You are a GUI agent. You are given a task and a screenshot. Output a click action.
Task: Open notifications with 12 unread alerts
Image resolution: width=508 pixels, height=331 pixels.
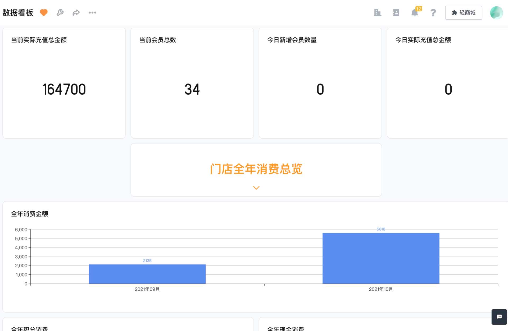pyautogui.click(x=415, y=12)
